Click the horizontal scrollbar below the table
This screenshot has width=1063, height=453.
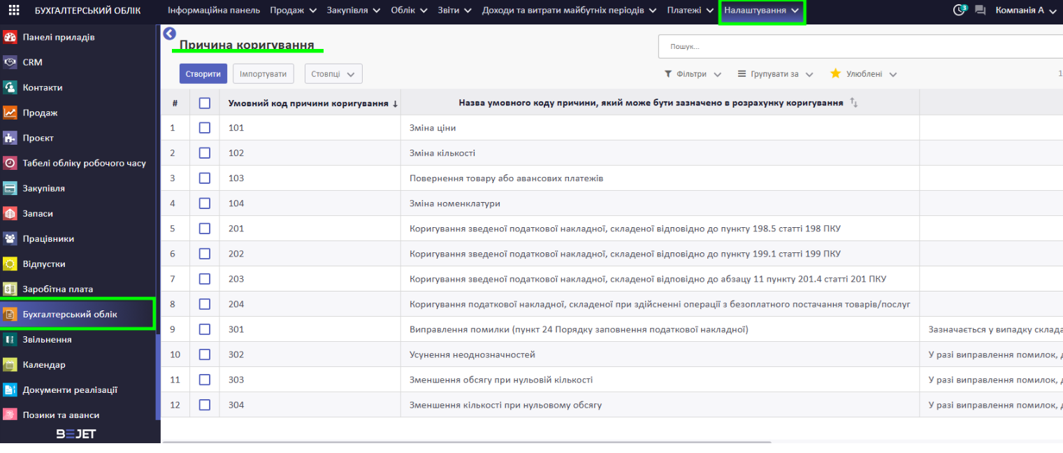coord(466,442)
